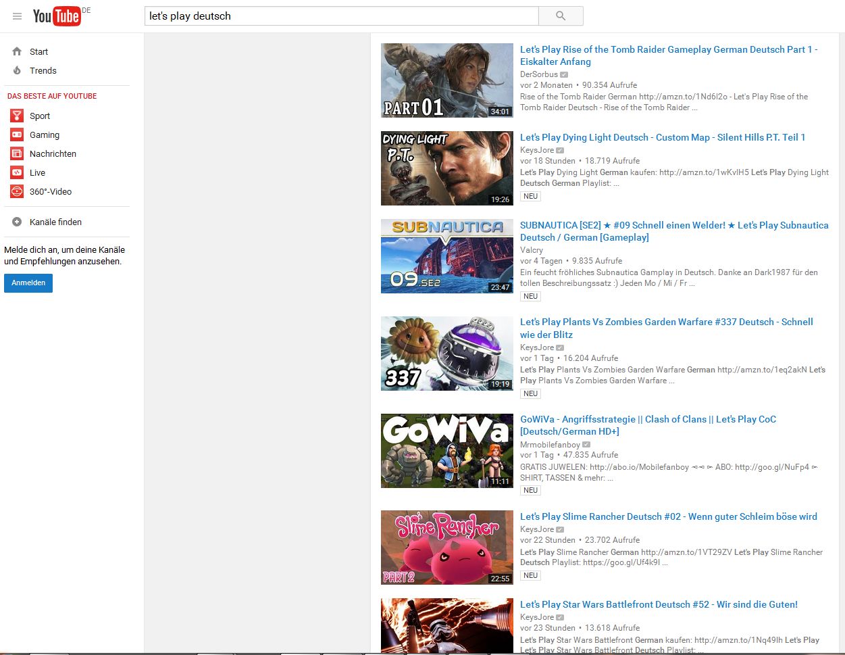Image resolution: width=845 pixels, height=655 pixels.
Task: Open the Slime Rancher Deutsch #02 title link
Action: pos(669,516)
